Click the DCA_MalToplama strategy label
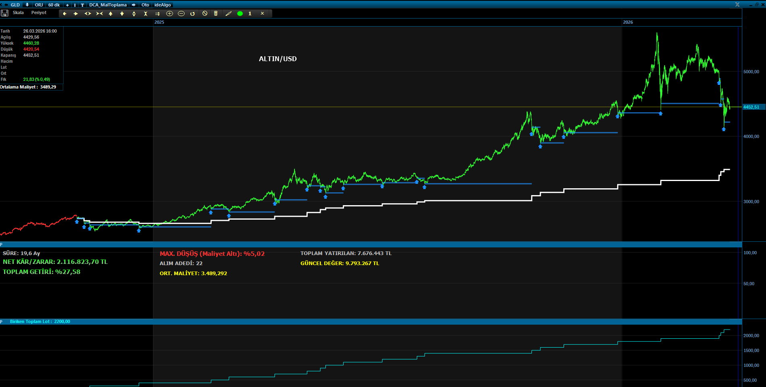Screen dimensions: 766x387 [x=108, y=5]
